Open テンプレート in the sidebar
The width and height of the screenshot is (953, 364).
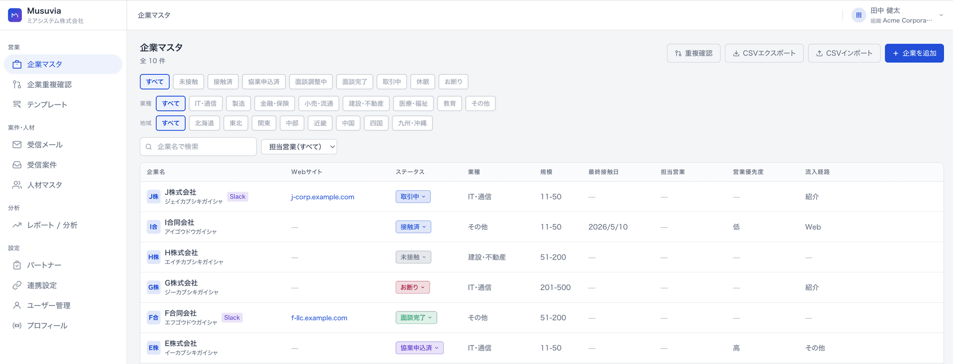click(x=63, y=104)
